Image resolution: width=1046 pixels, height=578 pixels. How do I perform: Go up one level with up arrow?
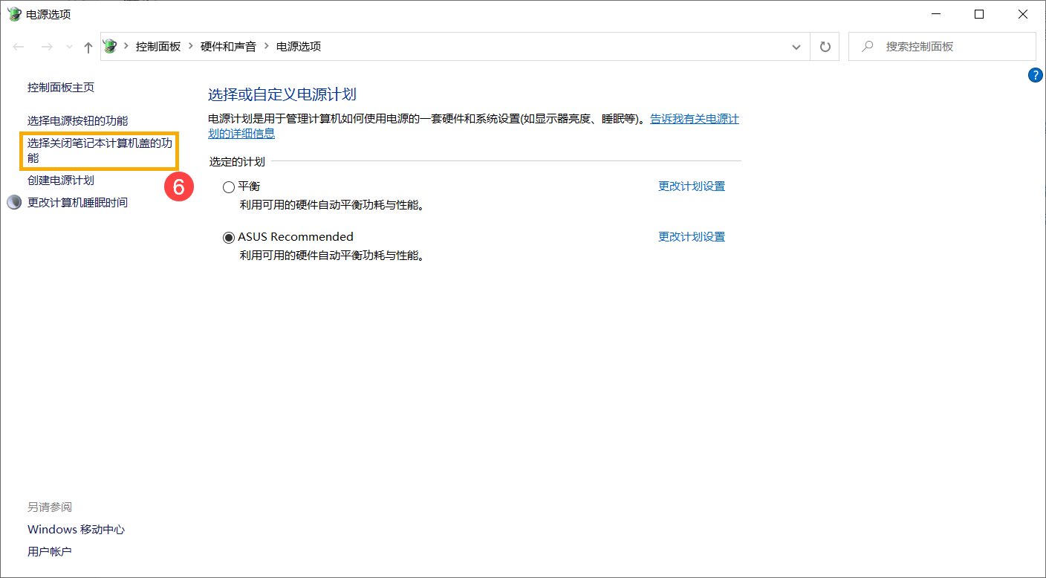(x=88, y=47)
